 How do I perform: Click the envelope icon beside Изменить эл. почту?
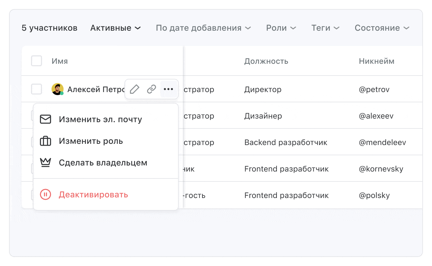(45, 119)
